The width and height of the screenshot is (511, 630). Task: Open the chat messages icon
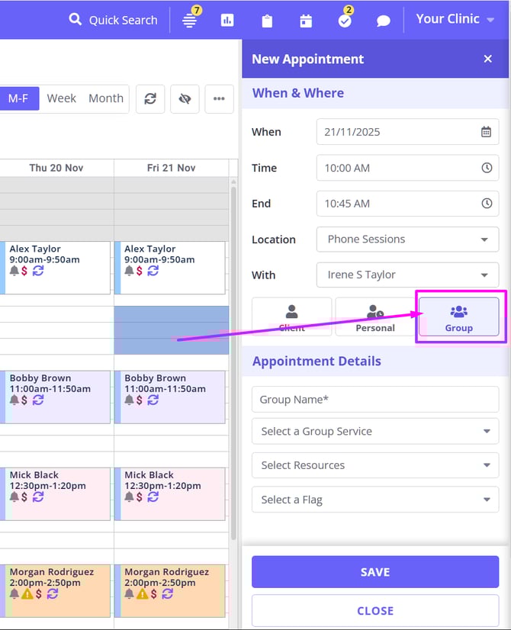(384, 21)
